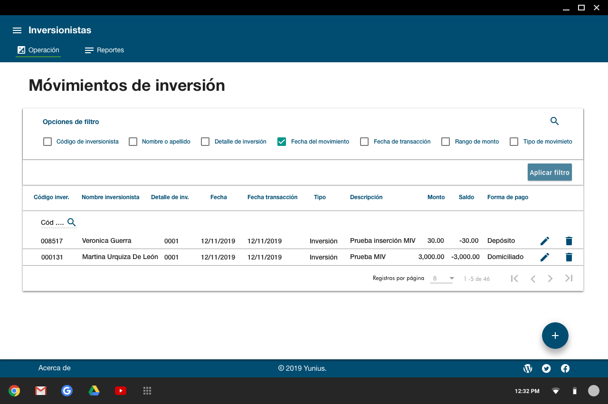Click the search icon in filter options
Viewport: 608px width, 404px height.
pos(554,121)
